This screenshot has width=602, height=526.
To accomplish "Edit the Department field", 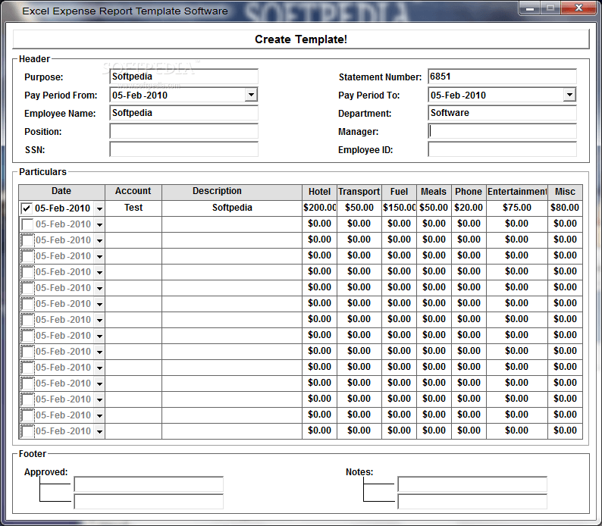I will click(x=501, y=113).
